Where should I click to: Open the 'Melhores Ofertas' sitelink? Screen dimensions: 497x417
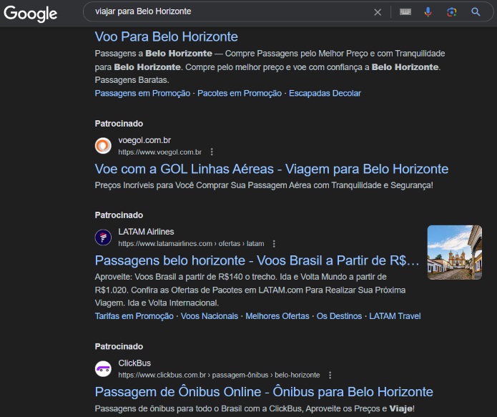[x=277, y=316]
